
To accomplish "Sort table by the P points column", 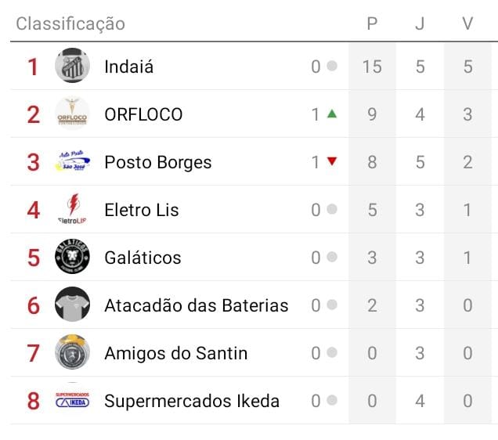I will pyautogui.click(x=372, y=23).
